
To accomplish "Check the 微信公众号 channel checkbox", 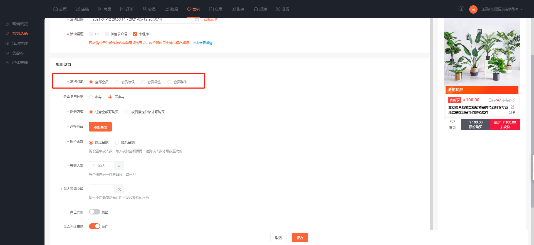I will coord(107,34).
